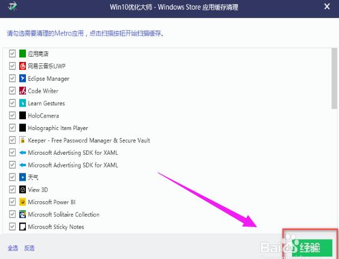Toggle the Microsoft Power BI checkbox
This screenshot has height=259, width=339.
pos(12,202)
